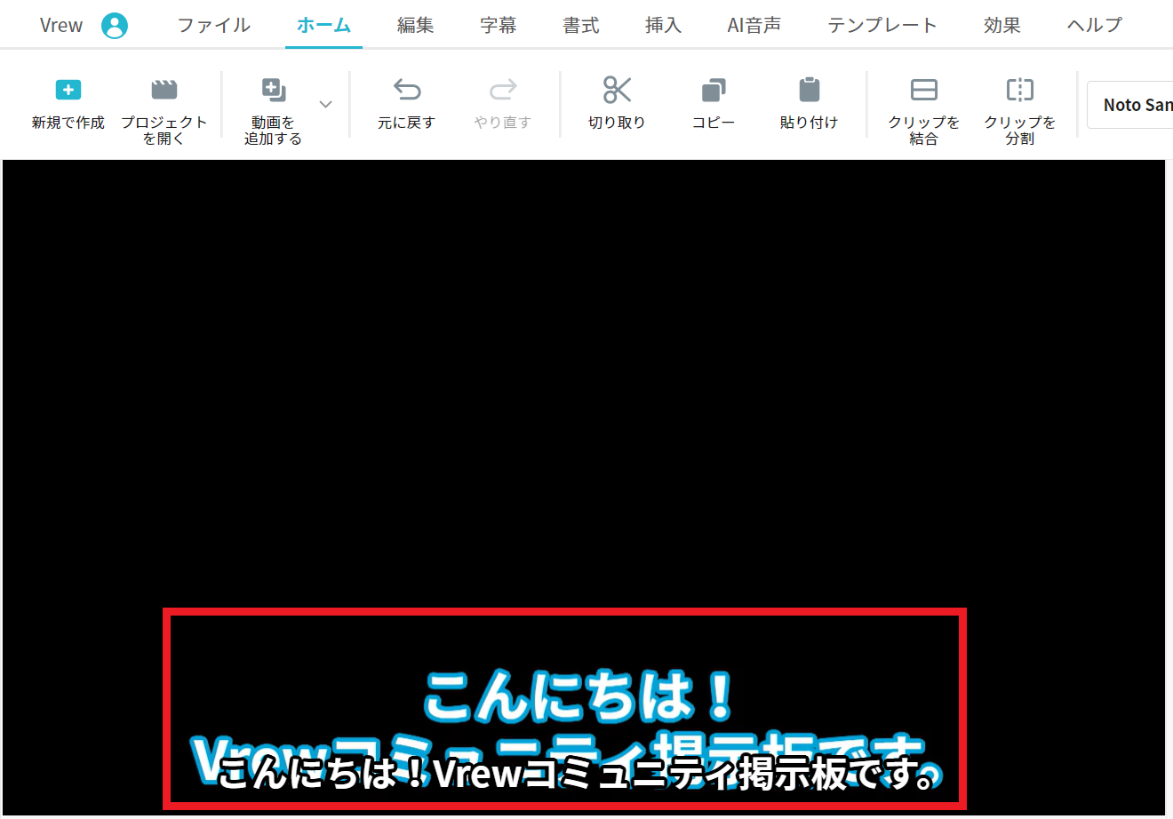1173x819 pixels.
Task: Open the 編集 menu tab
Action: click(x=416, y=25)
